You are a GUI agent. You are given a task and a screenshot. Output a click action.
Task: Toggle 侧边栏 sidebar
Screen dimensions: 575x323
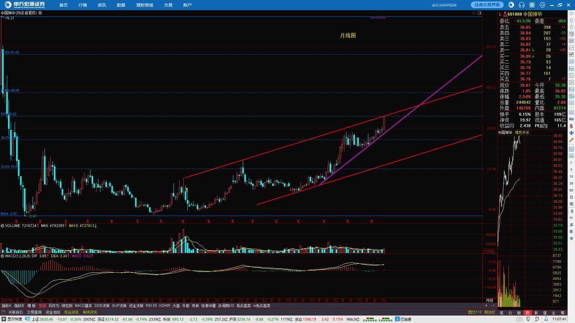coord(490,312)
